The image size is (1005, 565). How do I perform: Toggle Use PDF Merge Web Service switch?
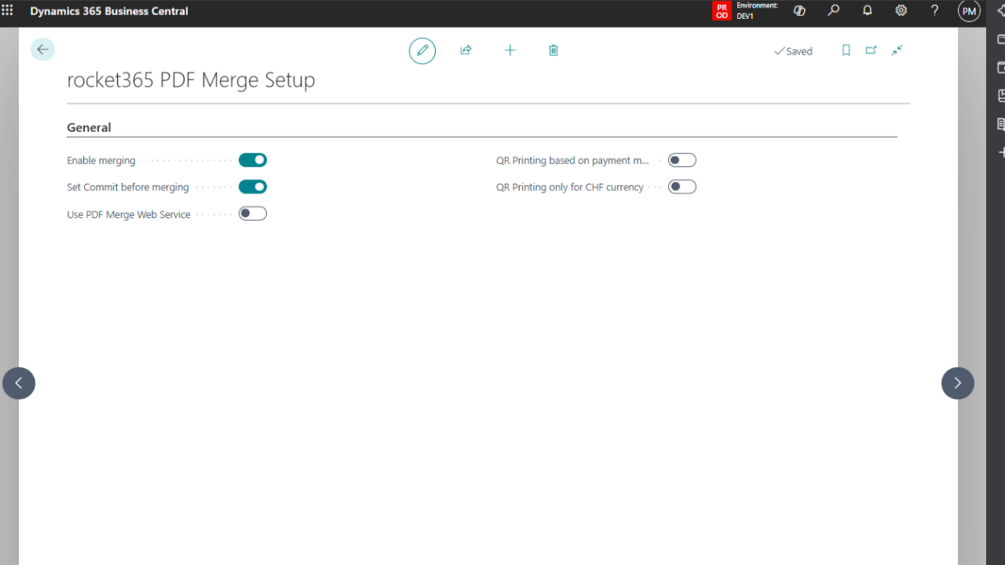pyautogui.click(x=253, y=213)
